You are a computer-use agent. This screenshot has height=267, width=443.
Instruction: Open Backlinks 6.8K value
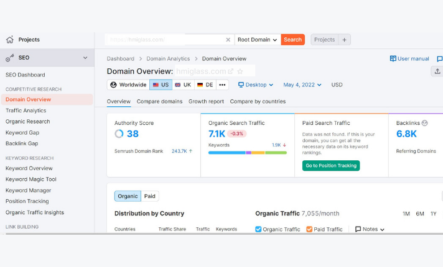pyautogui.click(x=406, y=133)
